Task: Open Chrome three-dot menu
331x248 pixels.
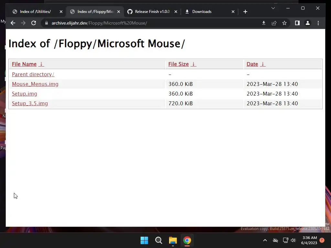Action: pos(318,23)
